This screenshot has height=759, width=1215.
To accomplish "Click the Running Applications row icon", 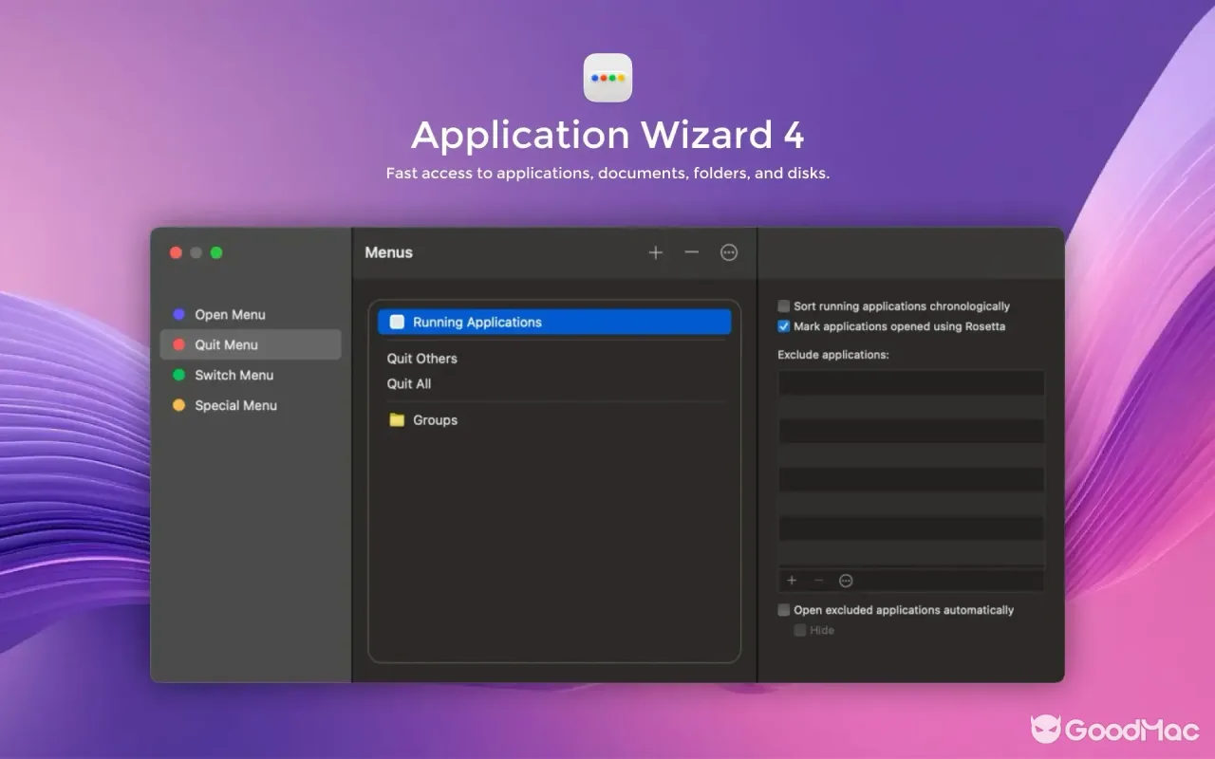I will [397, 322].
